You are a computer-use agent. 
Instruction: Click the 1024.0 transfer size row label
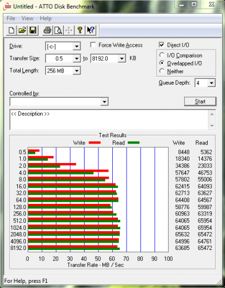click(x=18, y=228)
